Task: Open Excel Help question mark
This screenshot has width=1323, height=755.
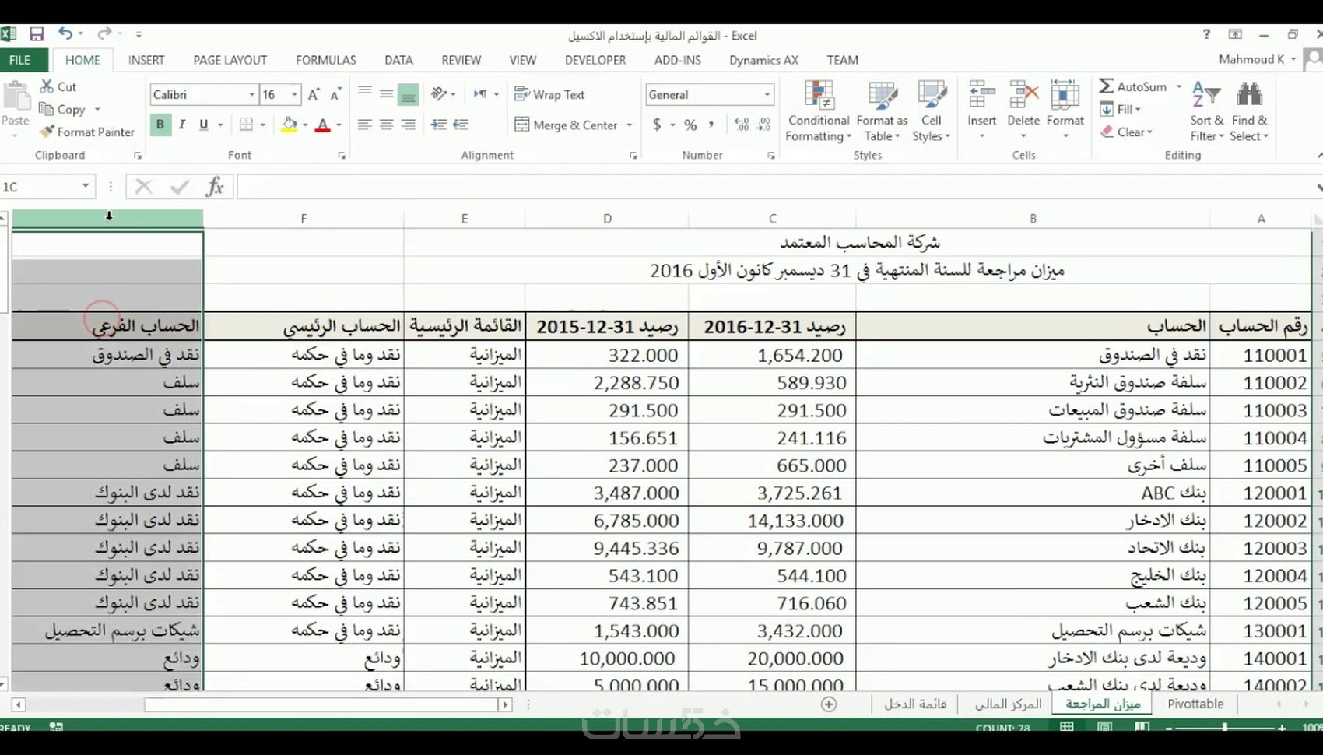Action: [x=1206, y=34]
